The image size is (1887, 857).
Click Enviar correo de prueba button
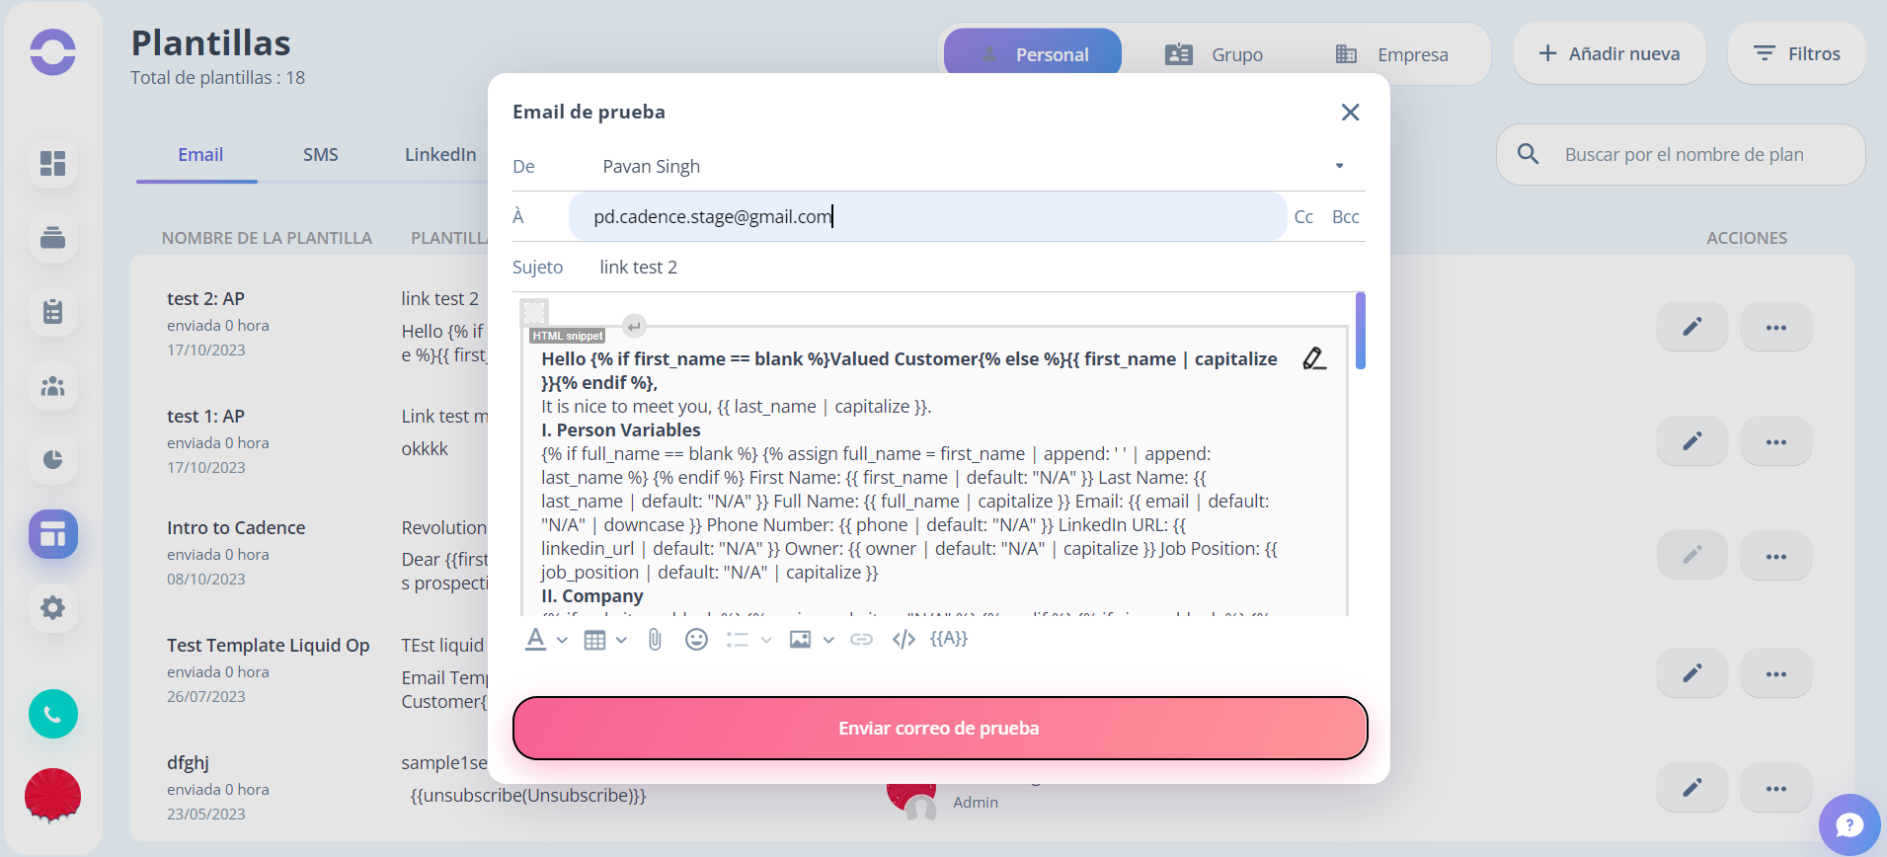pyautogui.click(x=939, y=728)
